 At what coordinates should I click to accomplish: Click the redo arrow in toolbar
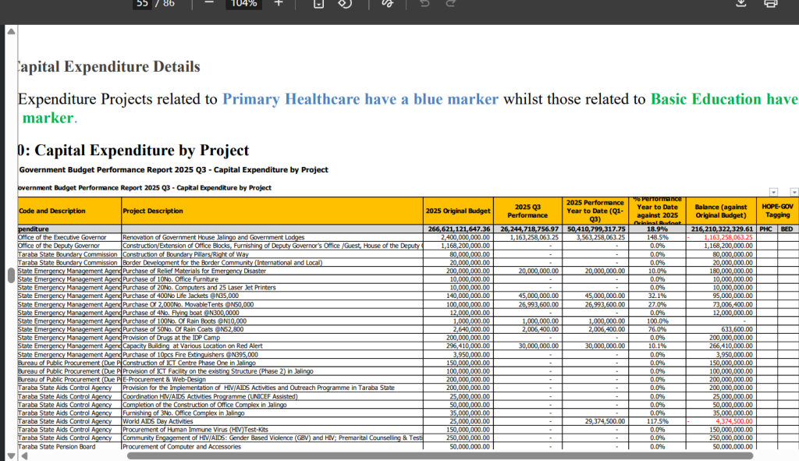(450, 3)
